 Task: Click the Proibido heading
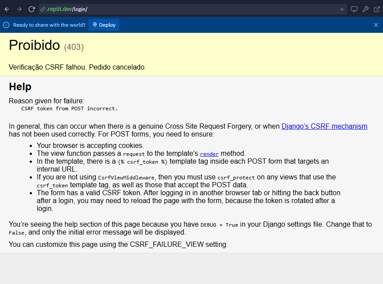(35, 45)
